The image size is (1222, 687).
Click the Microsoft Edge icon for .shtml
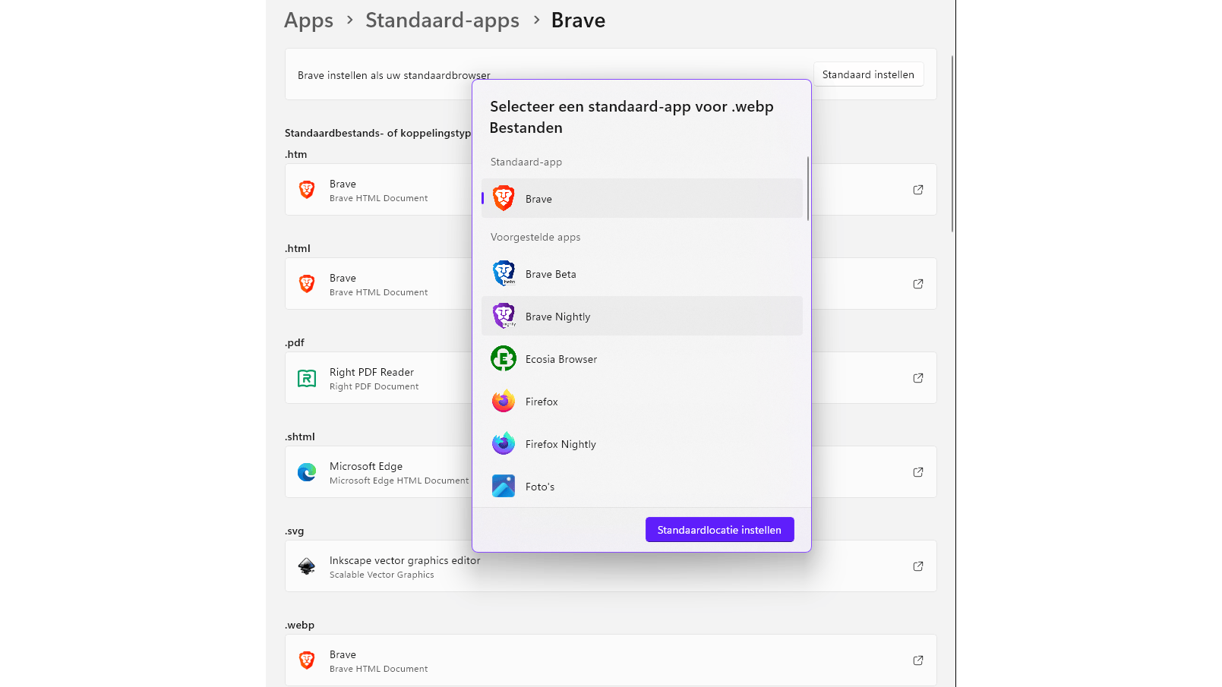click(x=307, y=472)
